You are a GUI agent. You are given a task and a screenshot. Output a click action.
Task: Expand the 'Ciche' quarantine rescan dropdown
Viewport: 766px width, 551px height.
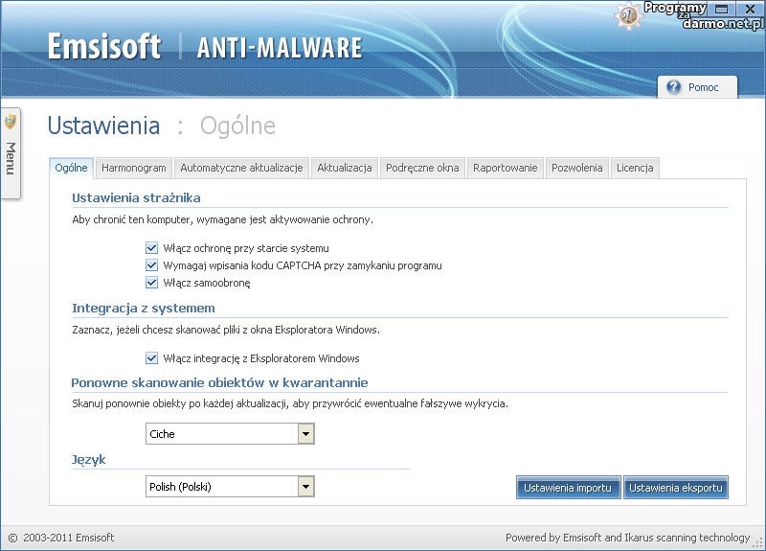[305, 434]
